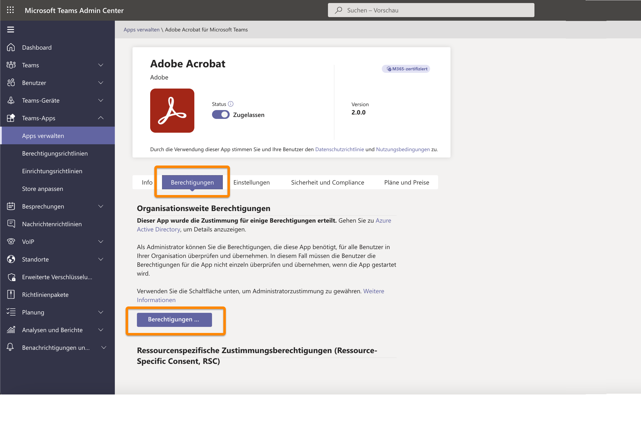Viewport: 641px width, 448px height.
Task: Open the Datenschutzrichtlinie link
Action: (340, 149)
